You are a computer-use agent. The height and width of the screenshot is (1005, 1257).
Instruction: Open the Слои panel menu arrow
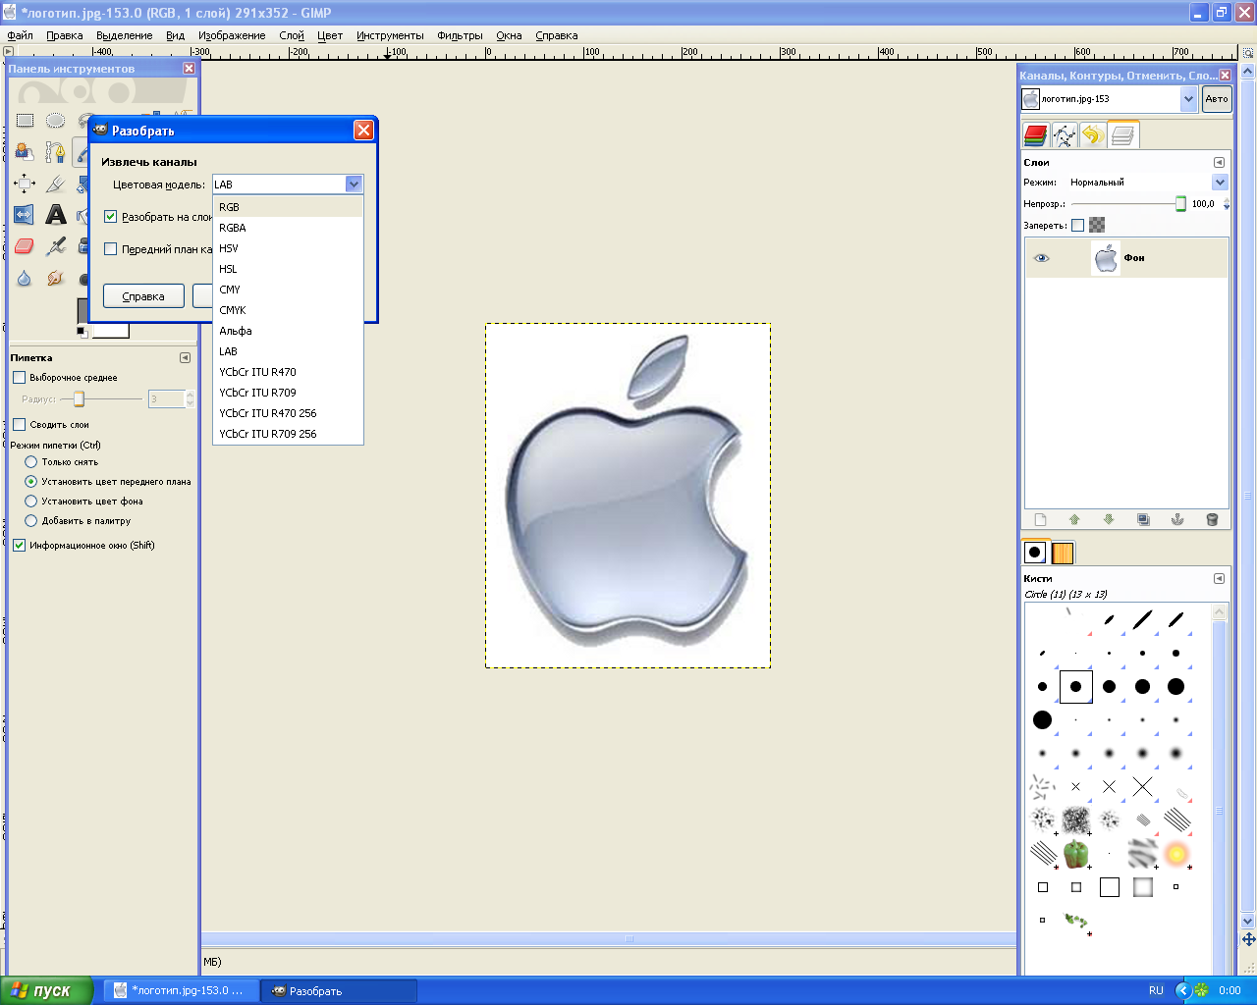(1219, 163)
